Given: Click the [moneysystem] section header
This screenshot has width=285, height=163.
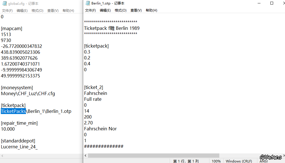Looking at the screenshot, I should pyautogui.click(x=17, y=88).
